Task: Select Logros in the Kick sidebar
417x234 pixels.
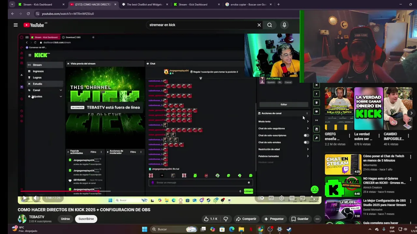Action: point(45,78)
